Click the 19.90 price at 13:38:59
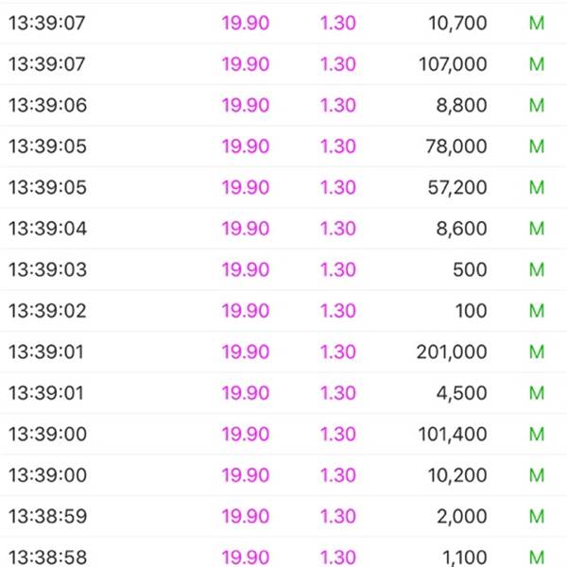 [x=246, y=516]
